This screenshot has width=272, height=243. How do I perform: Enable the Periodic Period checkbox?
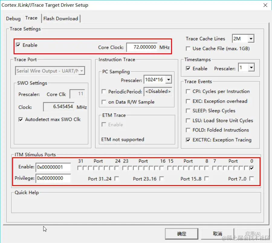[x=104, y=92]
